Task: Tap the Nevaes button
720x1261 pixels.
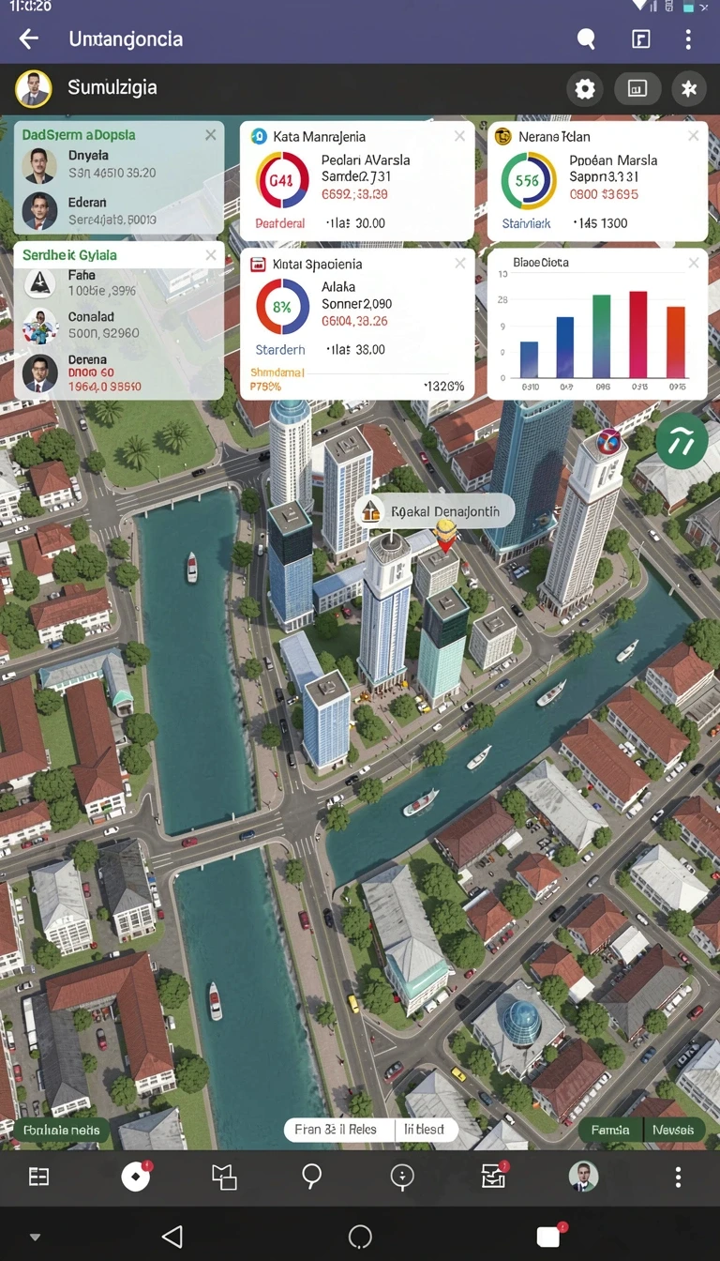Action: [x=673, y=1130]
